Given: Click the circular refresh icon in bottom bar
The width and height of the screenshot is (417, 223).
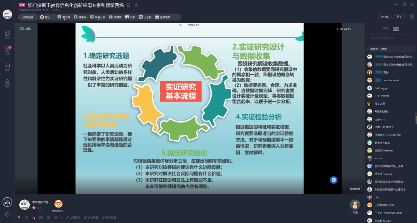Looking at the screenshot, I should (48, 218).
